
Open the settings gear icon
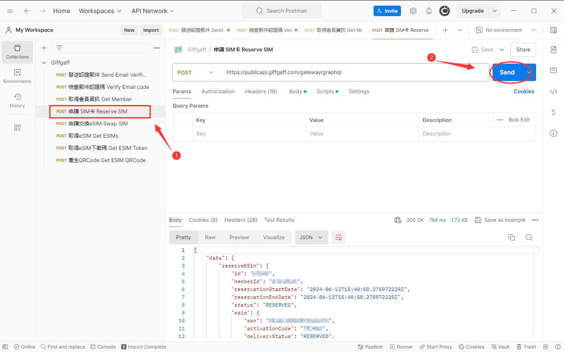click(413, 11)
